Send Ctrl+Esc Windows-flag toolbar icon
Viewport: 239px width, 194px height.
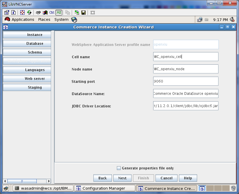pyautogui.click(x=45, y=13)
